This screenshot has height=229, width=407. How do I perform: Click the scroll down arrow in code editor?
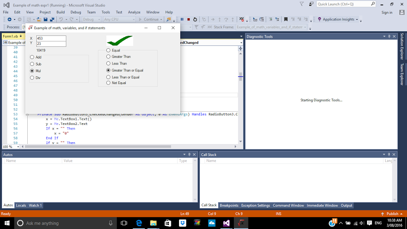click(x=241, y=141)
